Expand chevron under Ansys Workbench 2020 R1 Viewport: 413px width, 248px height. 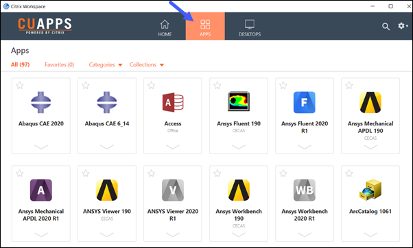pos(305,234)
